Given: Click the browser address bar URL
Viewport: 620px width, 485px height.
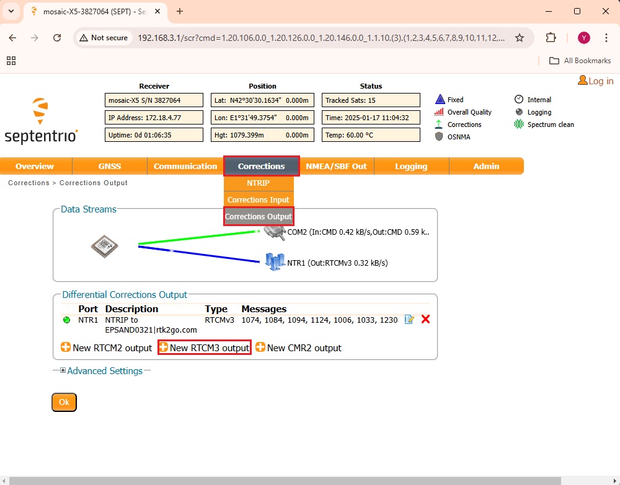Looking at the screenshot, I should point(321,38).
